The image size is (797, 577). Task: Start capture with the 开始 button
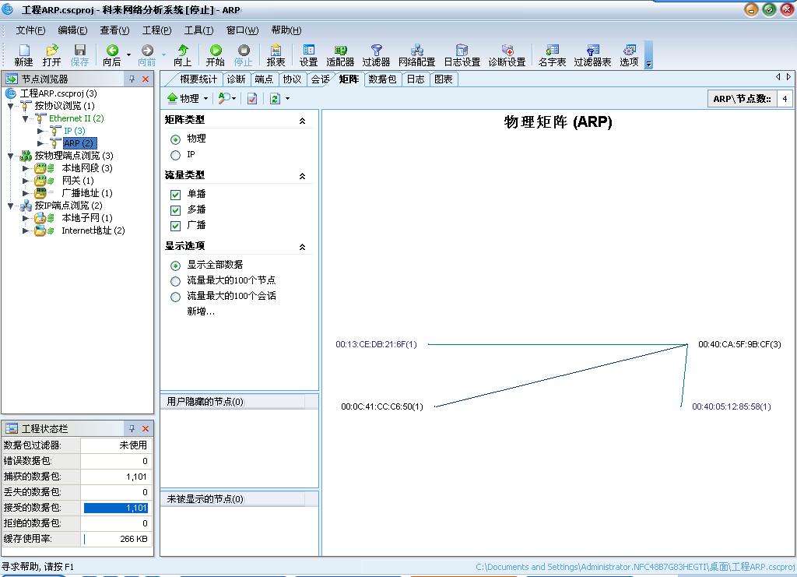(216, 55)
